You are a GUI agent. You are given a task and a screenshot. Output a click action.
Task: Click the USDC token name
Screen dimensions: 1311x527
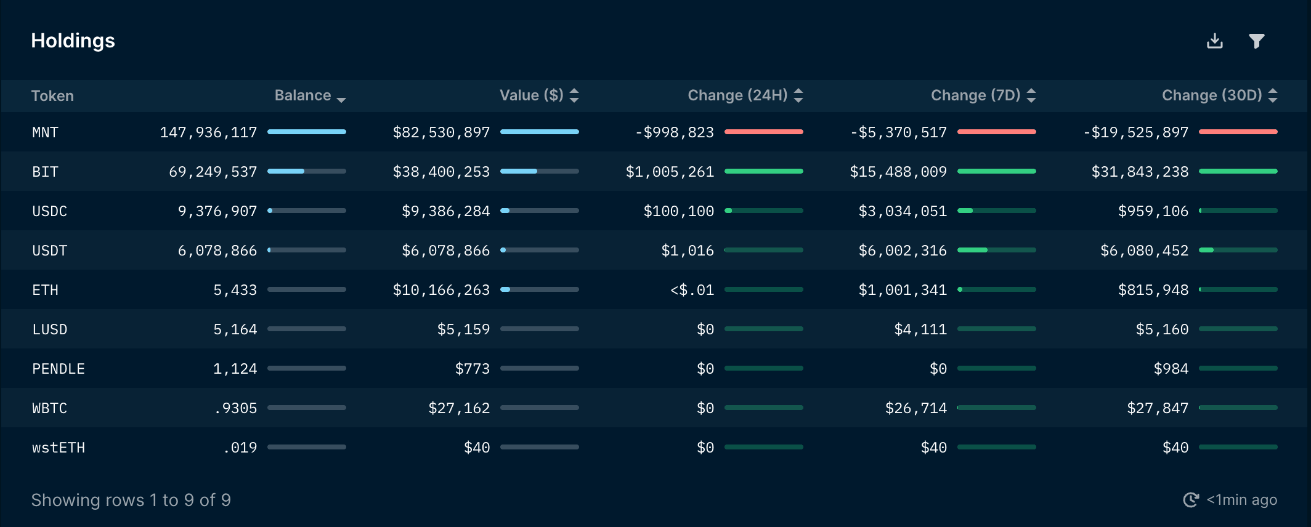tap(49, 211)
